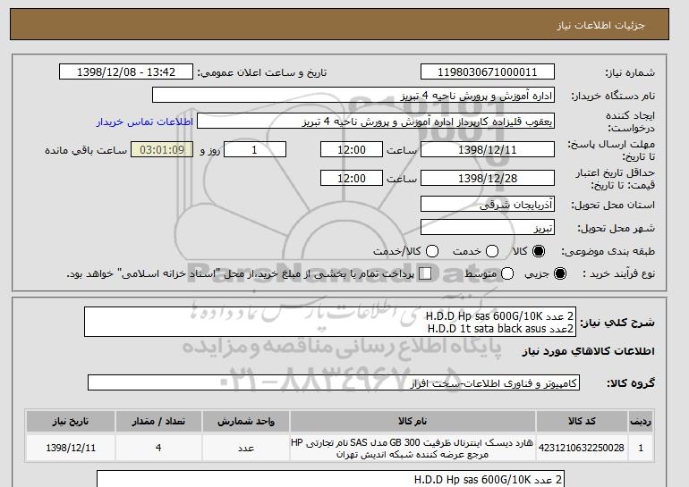
Task: Click the نام کالا column header
Action: (x=413, y=421)
